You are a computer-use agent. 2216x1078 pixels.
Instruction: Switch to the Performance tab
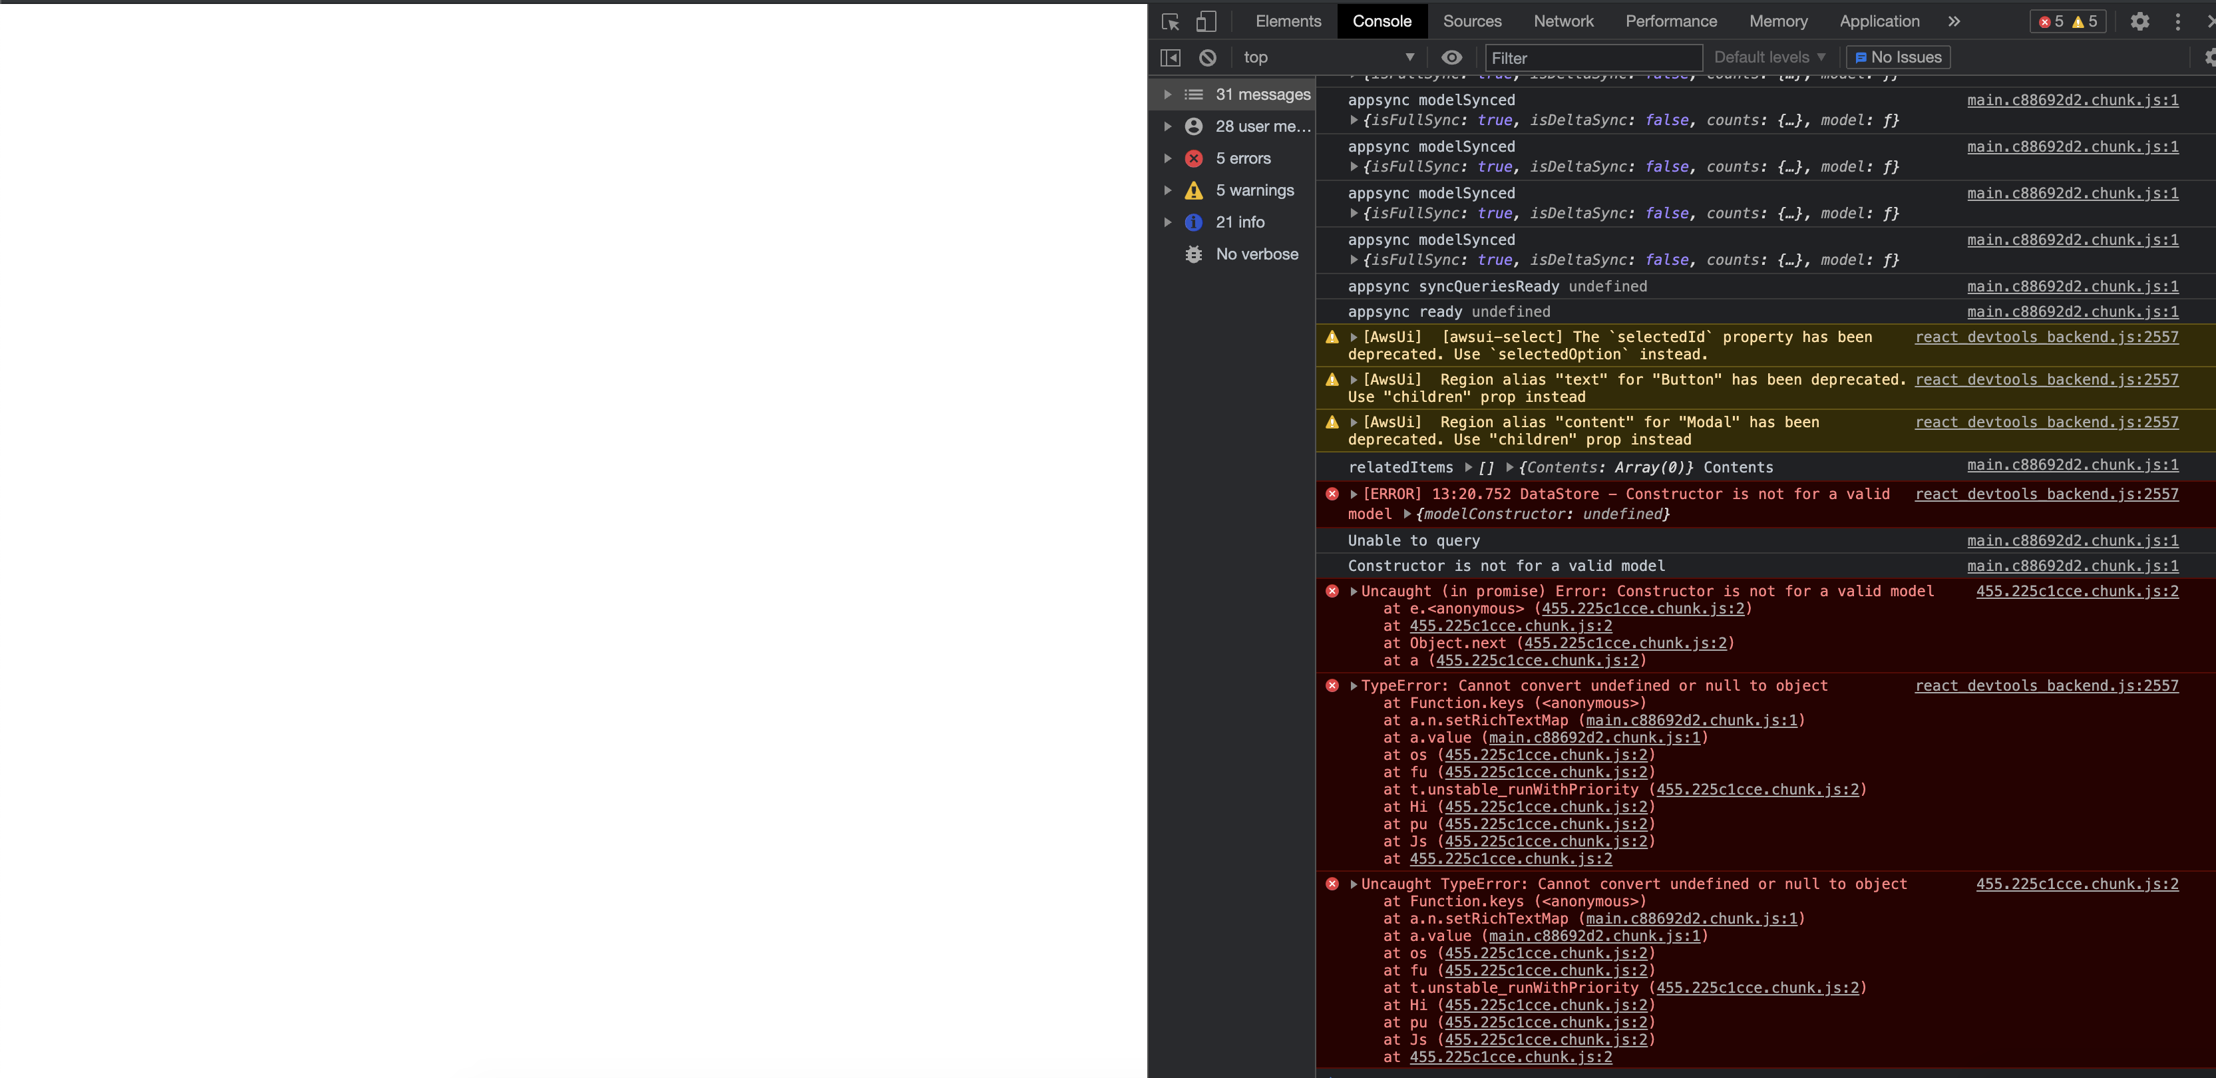pyautogui.click(x=1670, y=21)
